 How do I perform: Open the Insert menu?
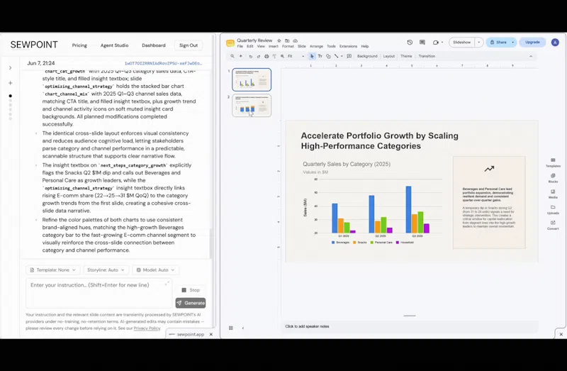click(274, 46)
